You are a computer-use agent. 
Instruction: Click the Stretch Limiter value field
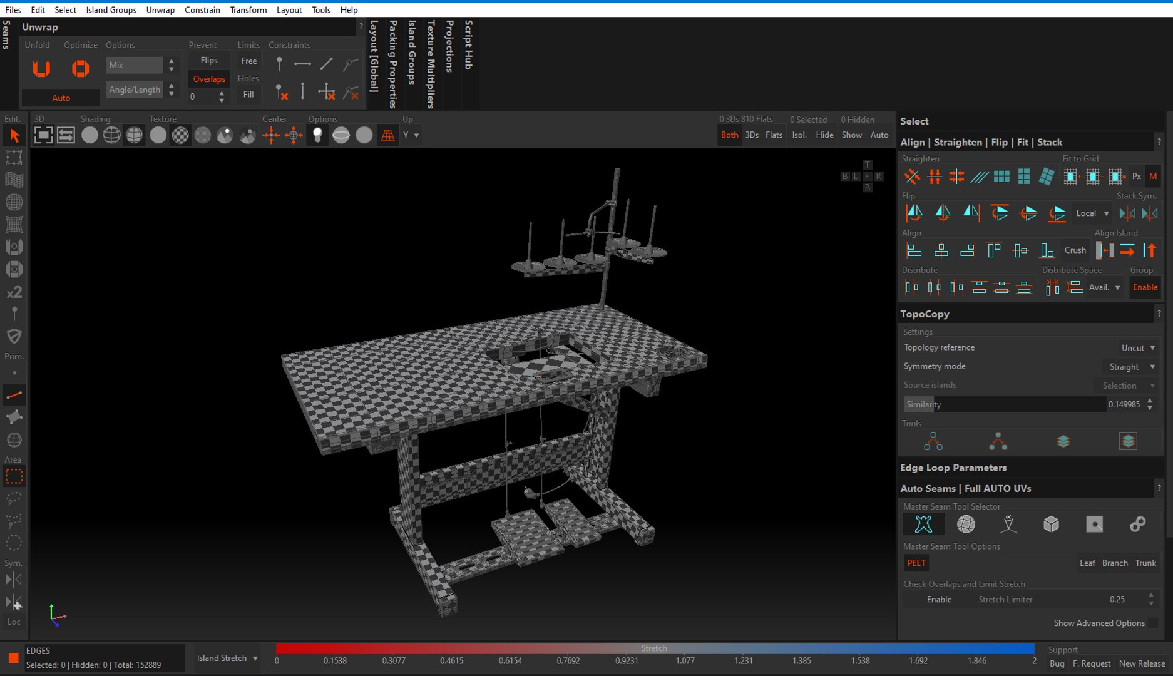point(1117,599)
